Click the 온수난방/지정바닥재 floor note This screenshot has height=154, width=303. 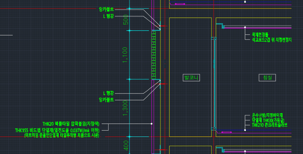point(267,115)
